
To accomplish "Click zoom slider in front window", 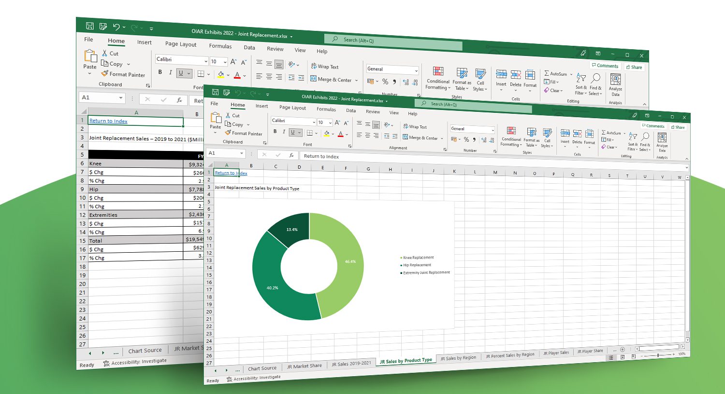I will click(658, 355).
